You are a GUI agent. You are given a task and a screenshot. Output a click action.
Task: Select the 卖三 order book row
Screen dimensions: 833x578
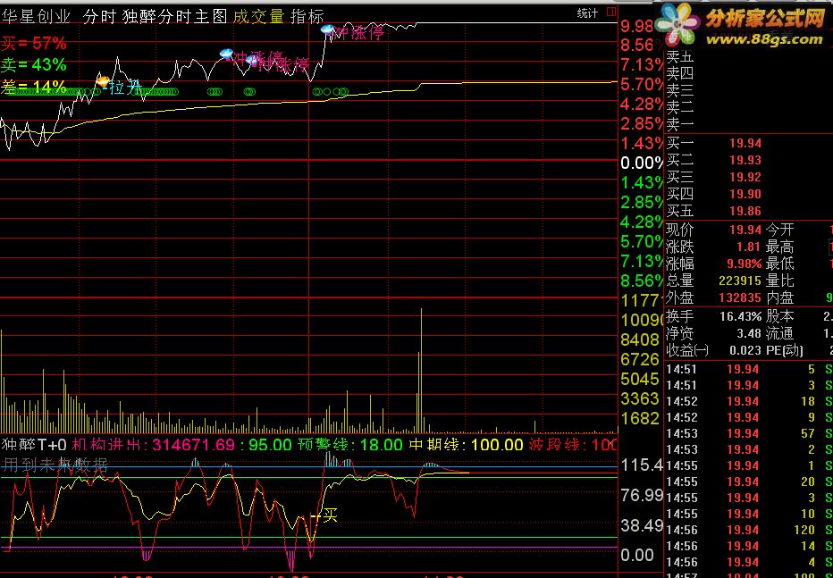[x=748, y=90]
